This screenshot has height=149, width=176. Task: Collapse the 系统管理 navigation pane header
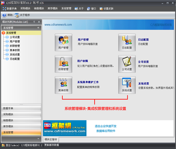[x=38, y=28]
